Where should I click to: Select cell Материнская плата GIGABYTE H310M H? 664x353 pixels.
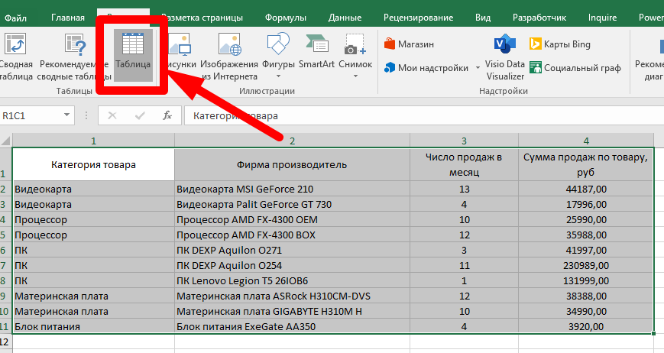point(292,311)
